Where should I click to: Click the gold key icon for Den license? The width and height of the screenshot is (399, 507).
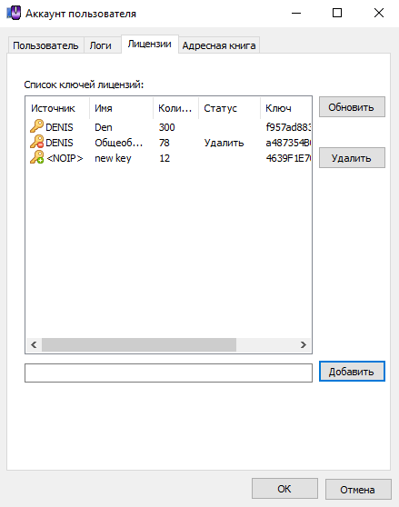point(36,126)
